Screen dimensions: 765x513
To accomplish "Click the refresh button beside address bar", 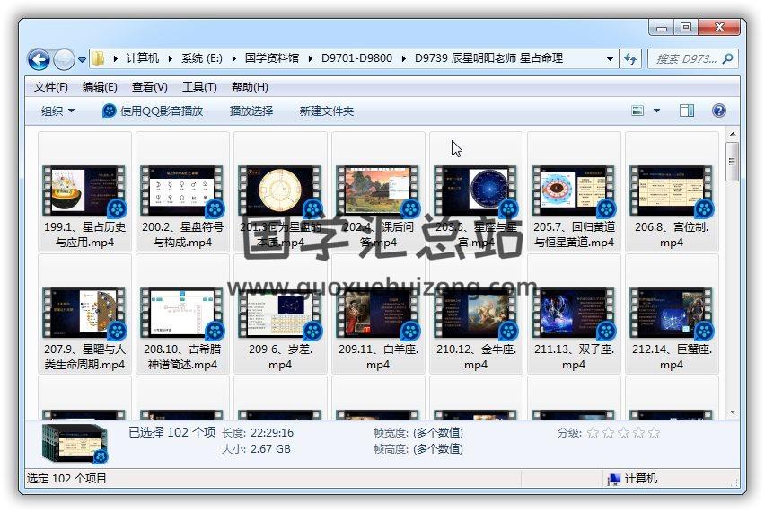I will click(x=631, y=58).
